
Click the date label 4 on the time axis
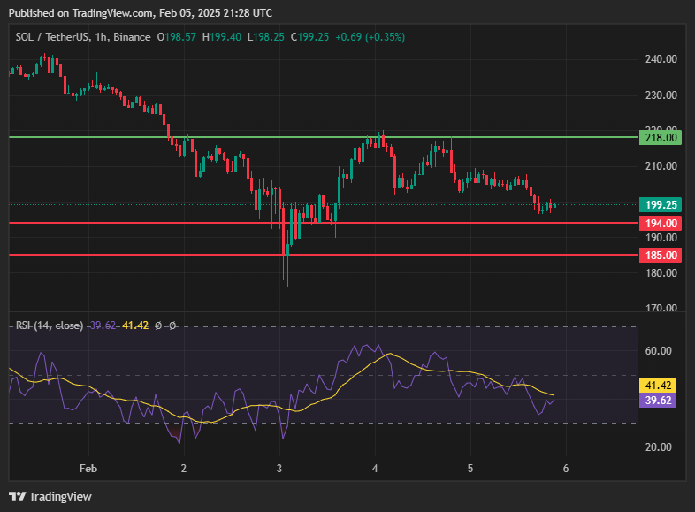point(375,468)
